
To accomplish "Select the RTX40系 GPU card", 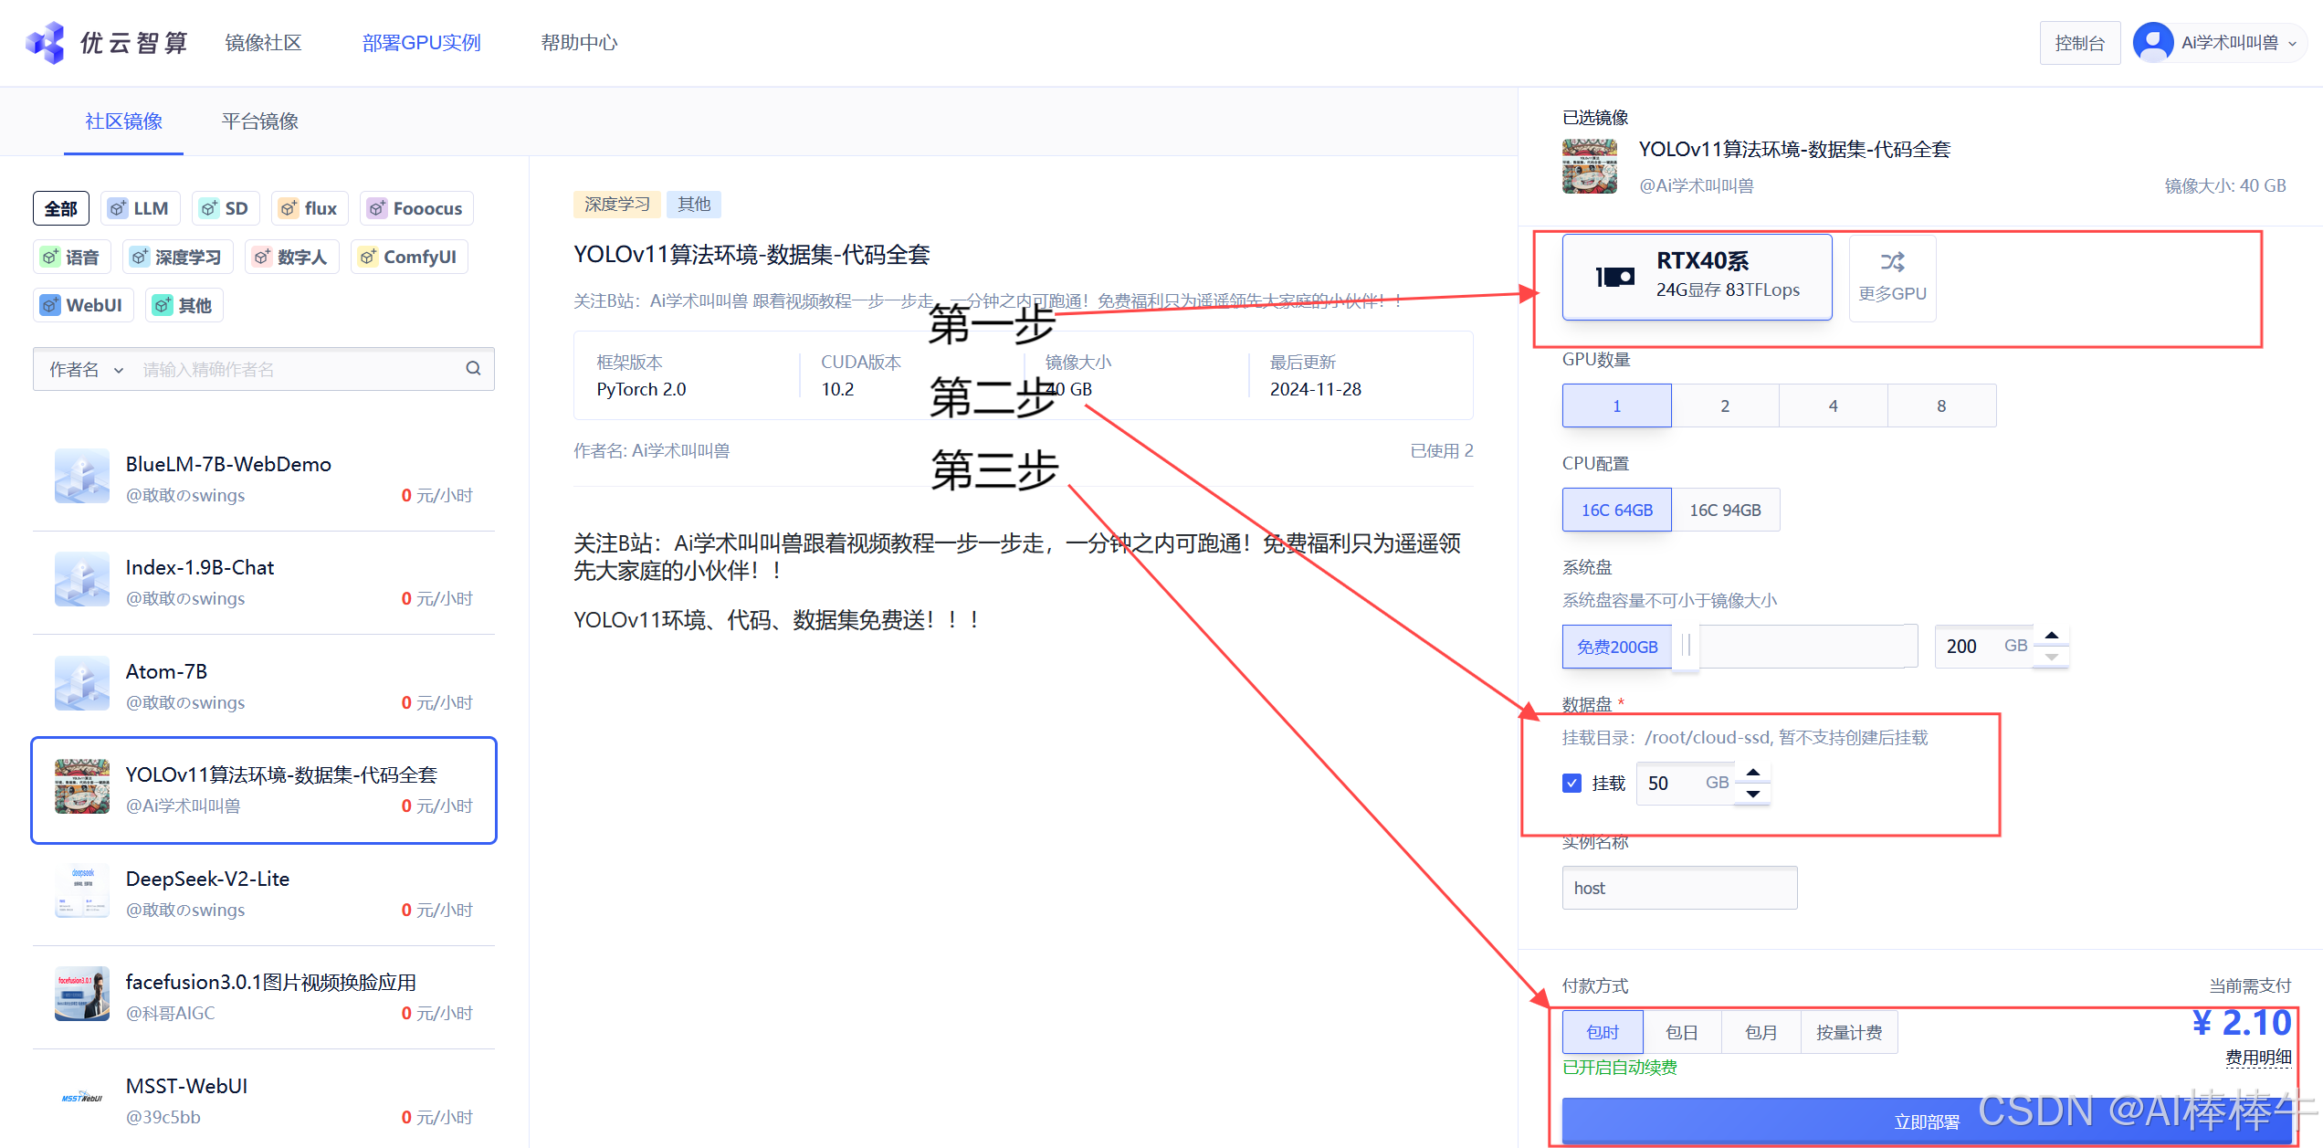I will (1697, 276).
